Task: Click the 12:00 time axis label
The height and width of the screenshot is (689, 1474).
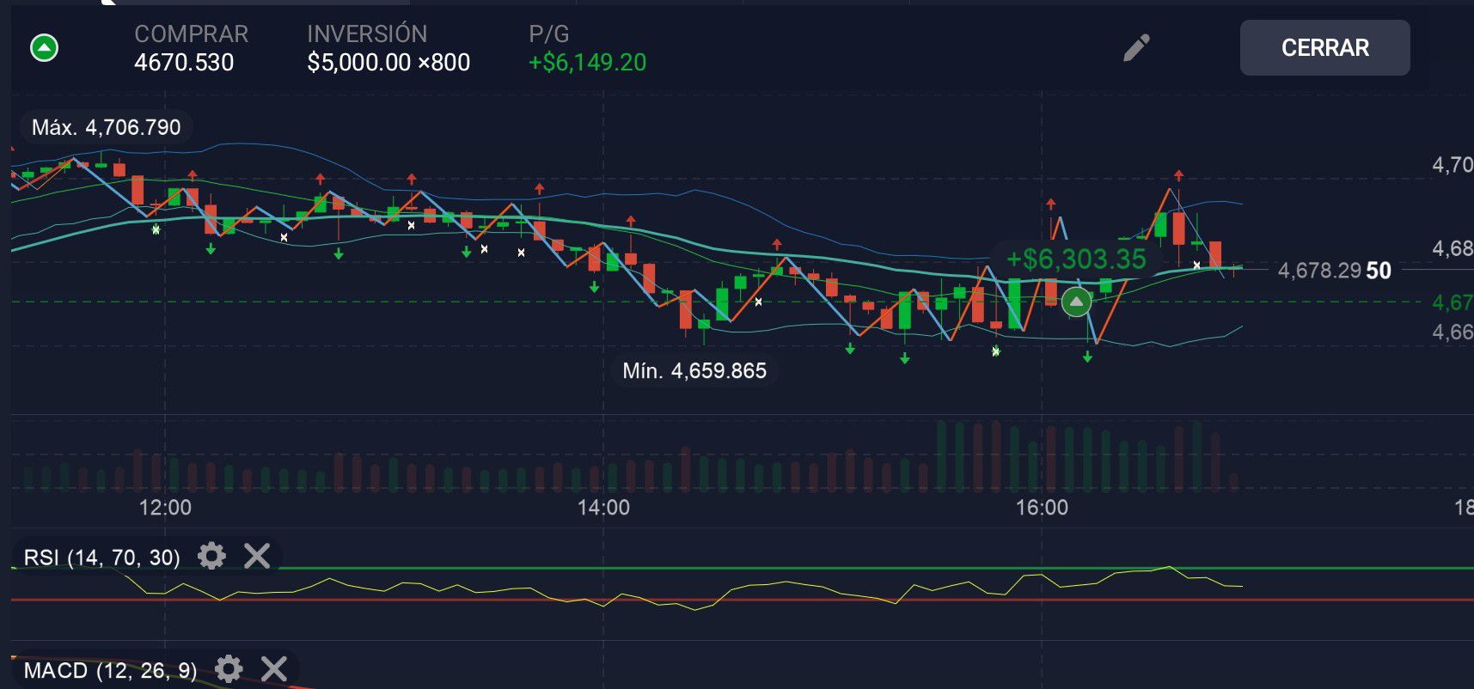Action: point(165,508)
